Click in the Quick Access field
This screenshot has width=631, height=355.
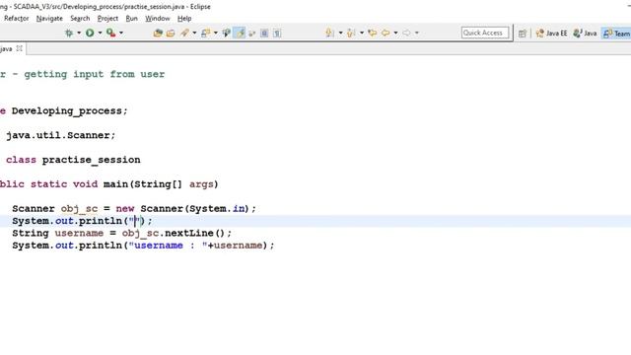[x=485, y=33]
